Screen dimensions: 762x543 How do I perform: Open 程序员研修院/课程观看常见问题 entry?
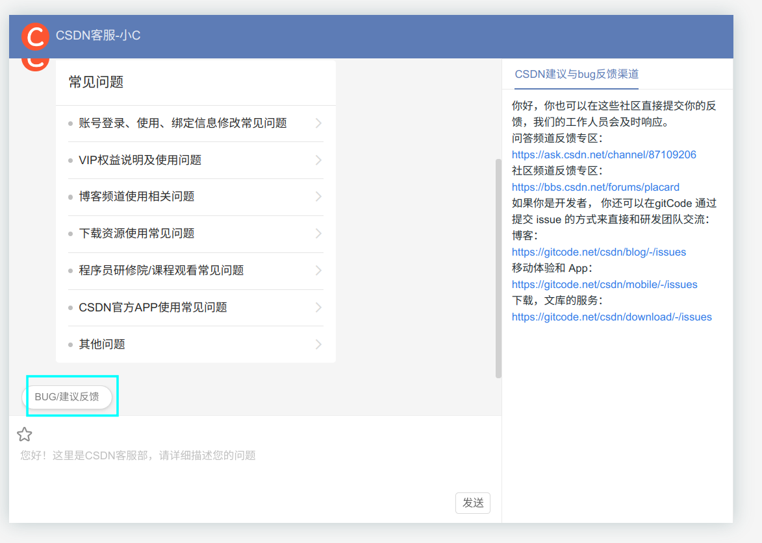[196, 271]
